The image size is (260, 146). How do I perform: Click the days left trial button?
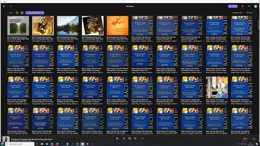click(x=233, y=6)
